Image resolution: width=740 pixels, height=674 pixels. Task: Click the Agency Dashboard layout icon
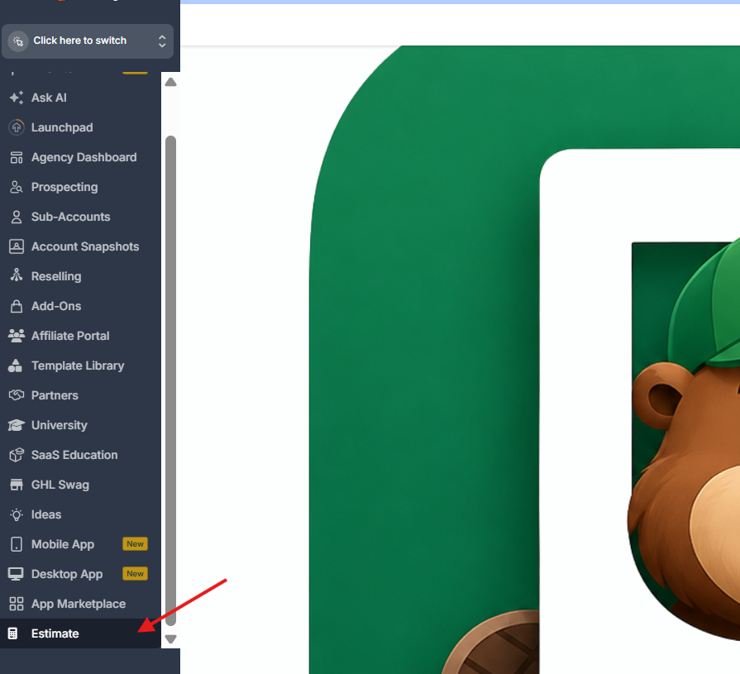click(17, 157)
